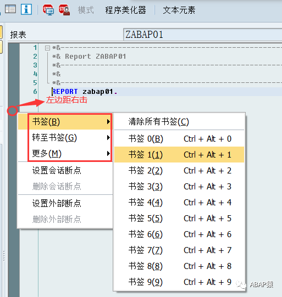Image resolution: width=282 pixels, height=297 pixels.
Task: Open the 更多(M) submenu
Action: tap(65, 153)
